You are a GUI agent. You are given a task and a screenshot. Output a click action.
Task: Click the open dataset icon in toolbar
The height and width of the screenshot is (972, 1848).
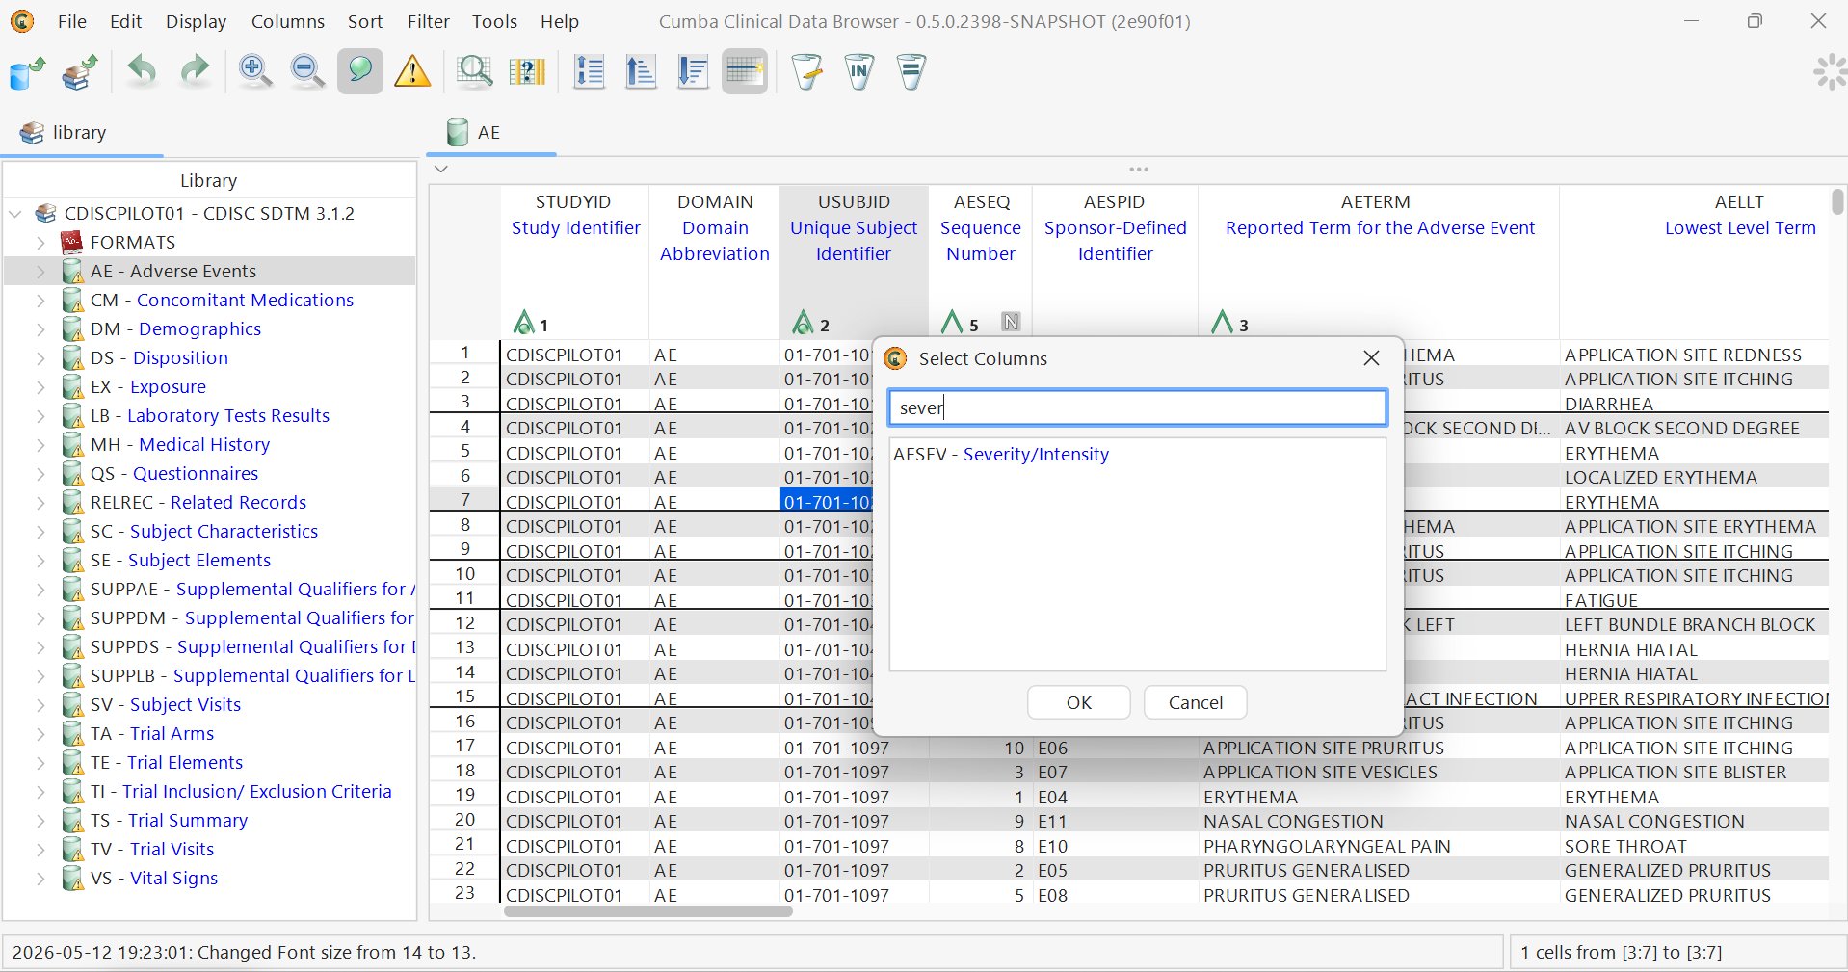click(27, 71)
